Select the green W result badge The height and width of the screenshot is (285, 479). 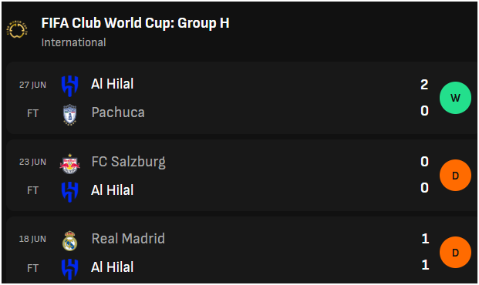[455, 98]
